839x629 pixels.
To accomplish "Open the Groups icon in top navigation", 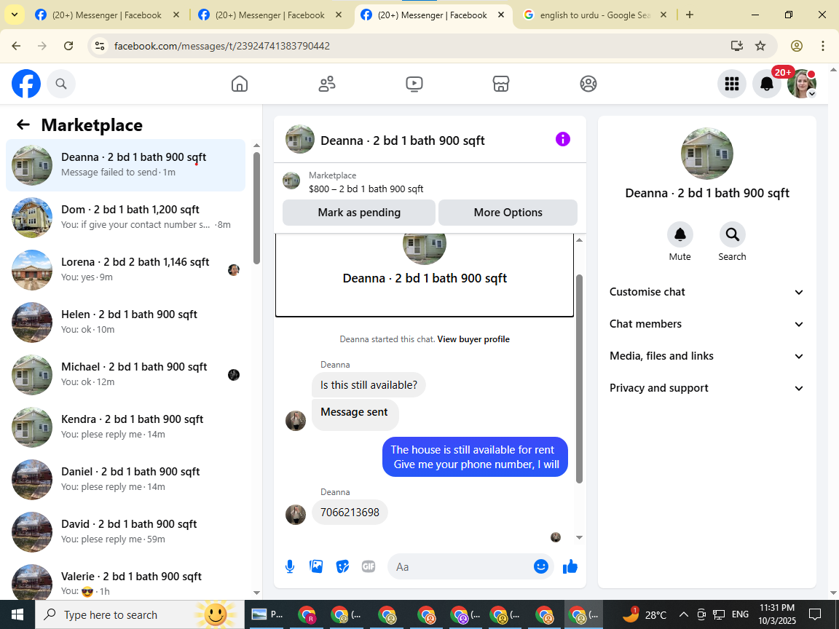I will pos(588,84).
